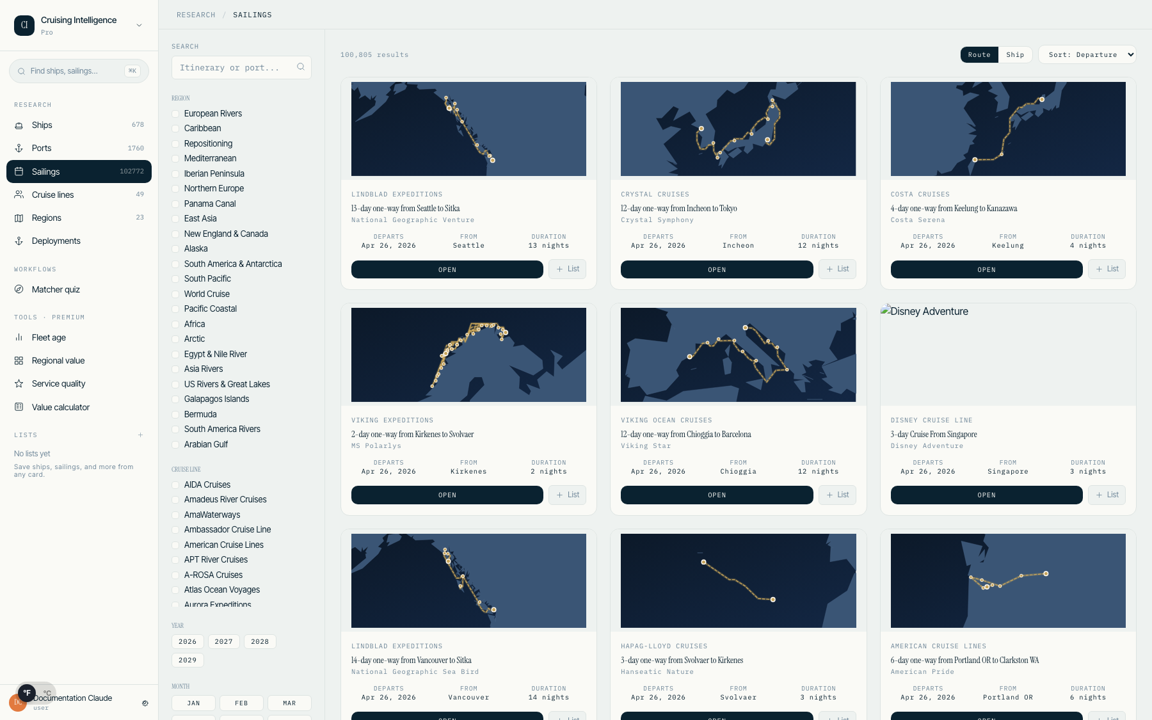Click the Research breadcrumb
Screen dimensions: 1152x720
tap(196, 15)
